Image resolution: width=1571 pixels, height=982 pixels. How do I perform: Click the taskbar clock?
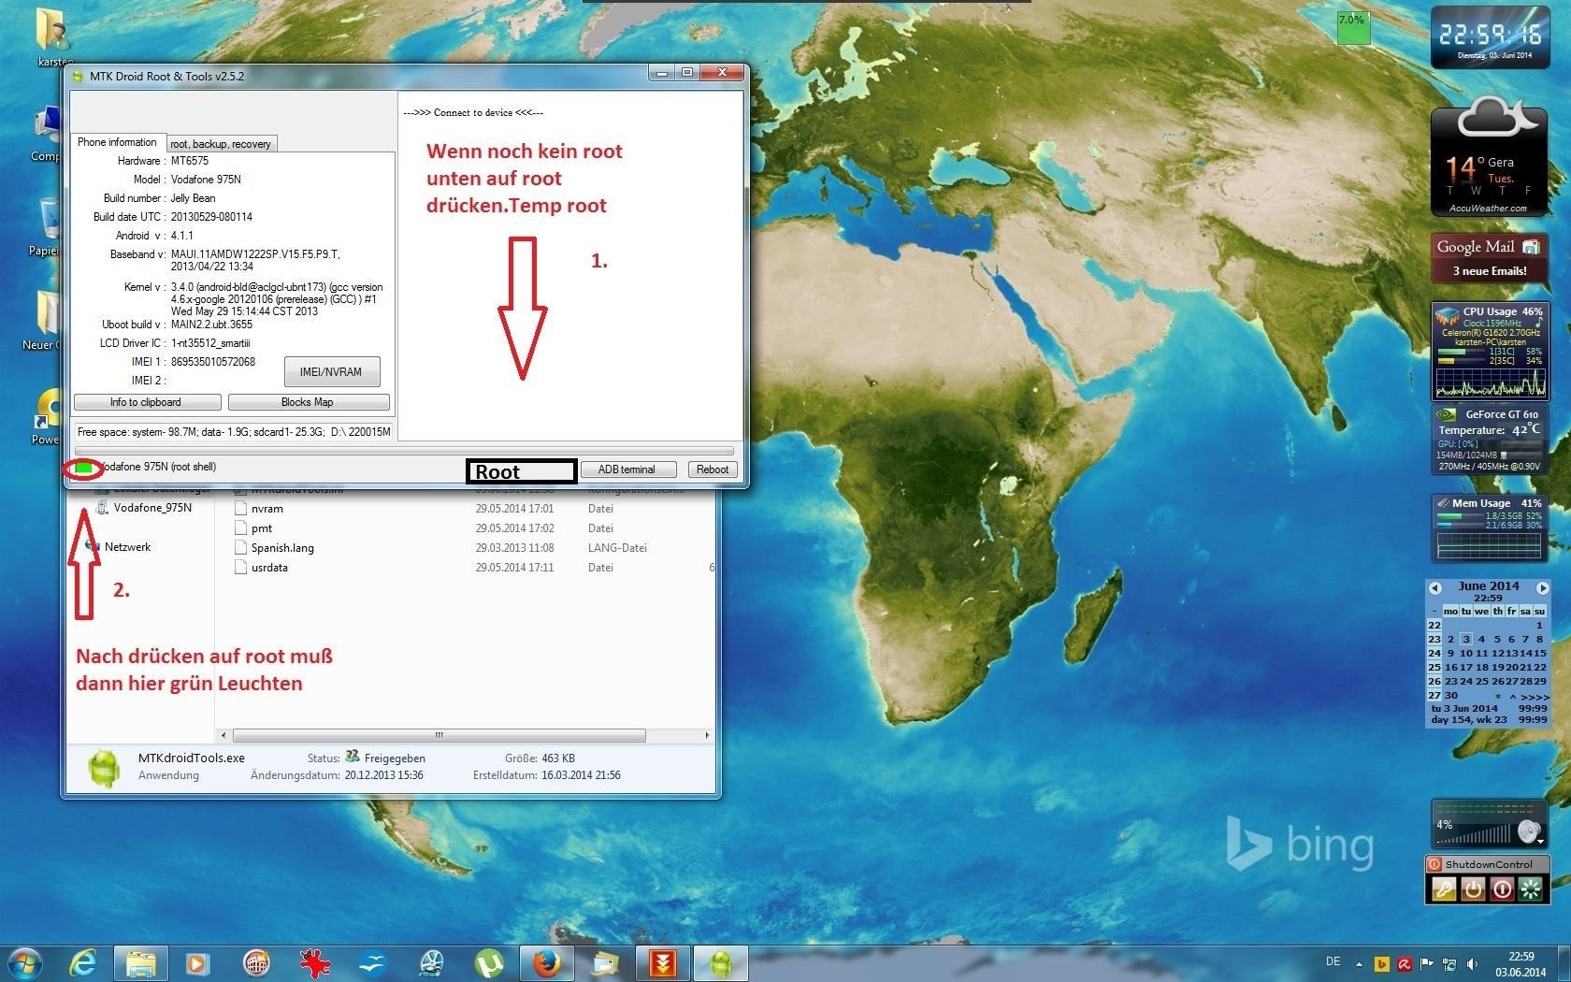pyautogui.click(x=1521, y=964)
